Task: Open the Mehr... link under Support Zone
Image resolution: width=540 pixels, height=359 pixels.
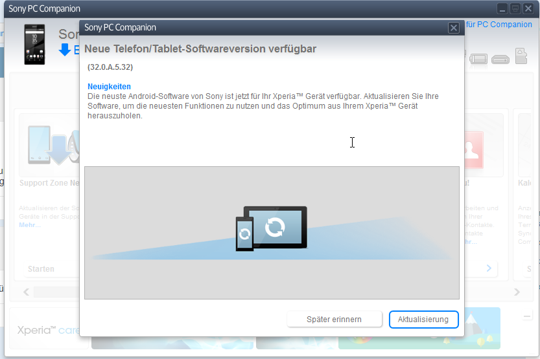Action: tap(30, 225)
